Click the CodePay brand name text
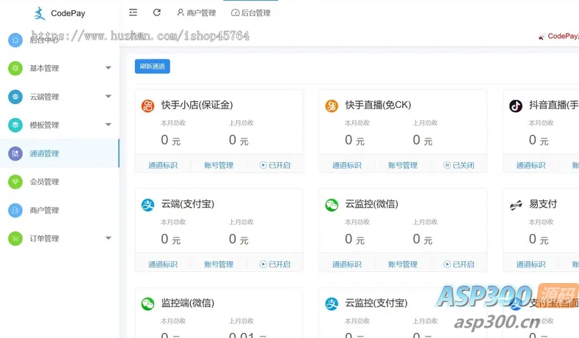Screen dimensions: 579x338 68,13
